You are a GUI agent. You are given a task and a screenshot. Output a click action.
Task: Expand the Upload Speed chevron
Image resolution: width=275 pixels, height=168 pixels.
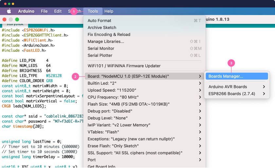(200, 90)
